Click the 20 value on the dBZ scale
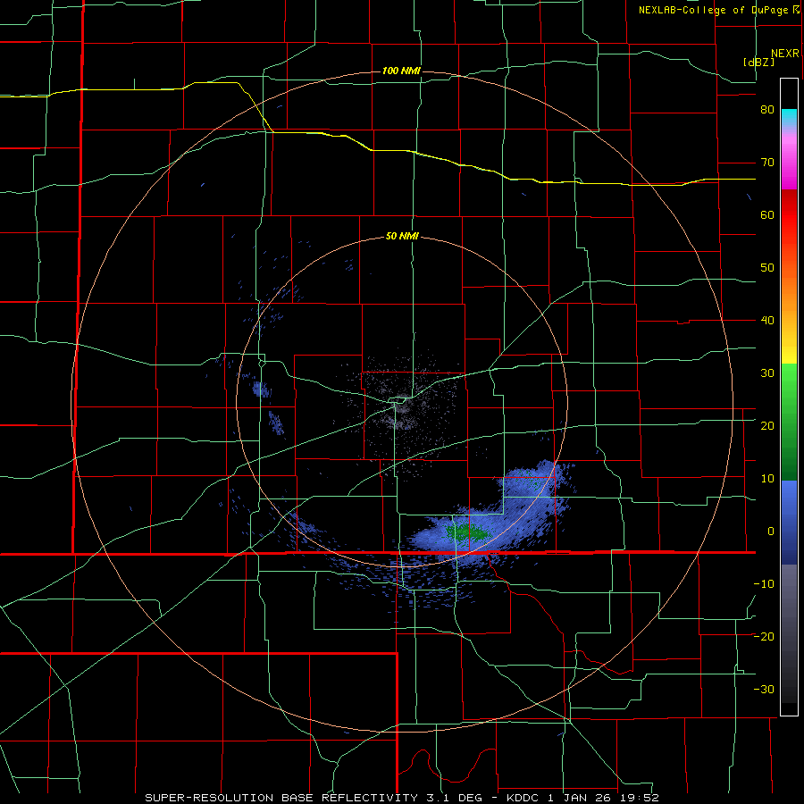Screen dimensions: 804x804 [767, 425]
